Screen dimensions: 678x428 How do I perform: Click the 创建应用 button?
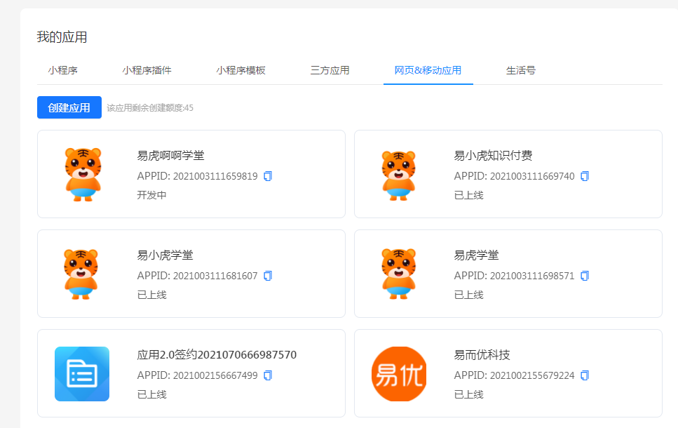coord(69,107)
